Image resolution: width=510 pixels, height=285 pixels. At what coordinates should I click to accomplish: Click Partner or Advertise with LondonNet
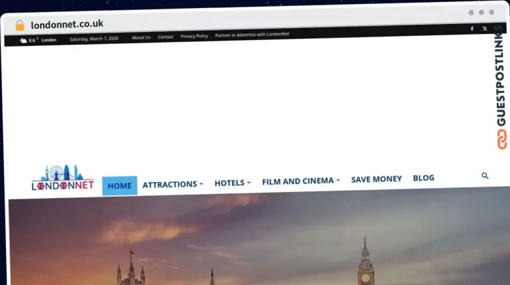click(252, 35)
